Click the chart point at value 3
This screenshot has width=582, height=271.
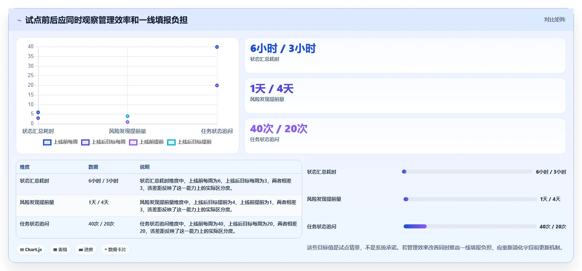(38, 118)
